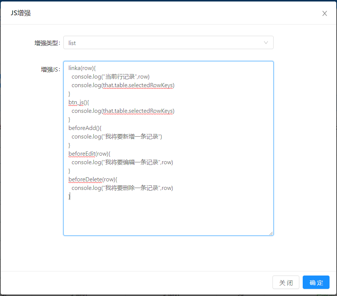
Task: Click the JS增强 dialog title
Action: pos(21,13)
